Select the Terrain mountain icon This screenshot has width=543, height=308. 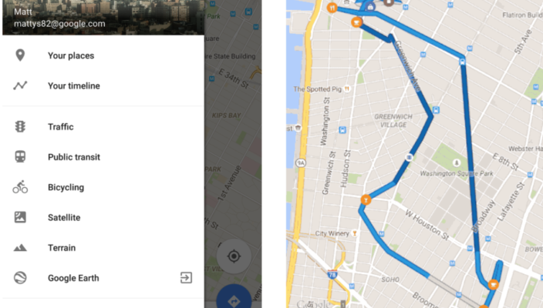(20, 247)
